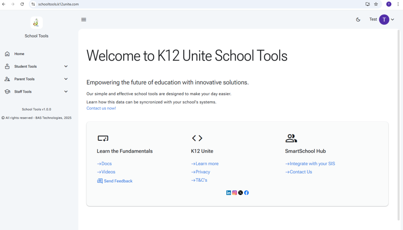Open the Facebook social icon

tap(246, 193)
